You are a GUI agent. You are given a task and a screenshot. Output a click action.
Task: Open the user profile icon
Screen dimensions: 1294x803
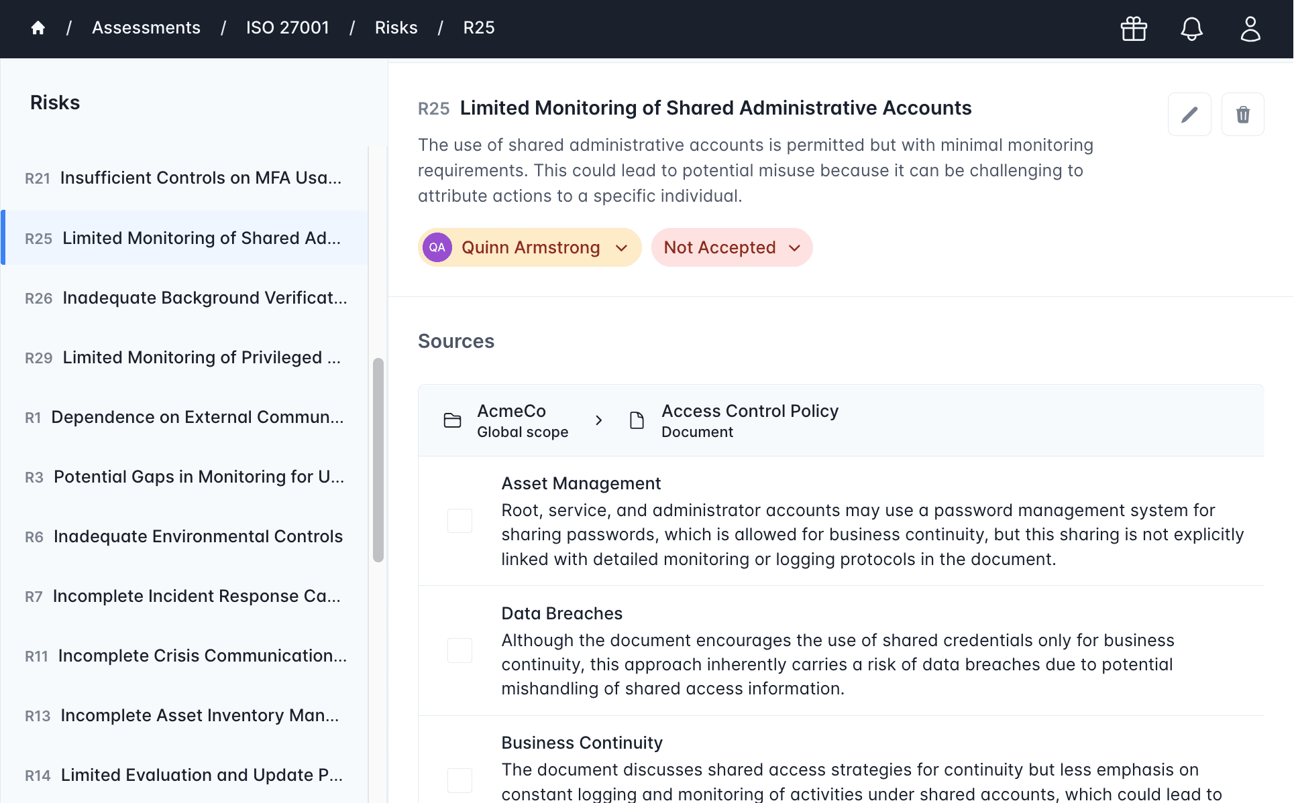[1250, 28]
